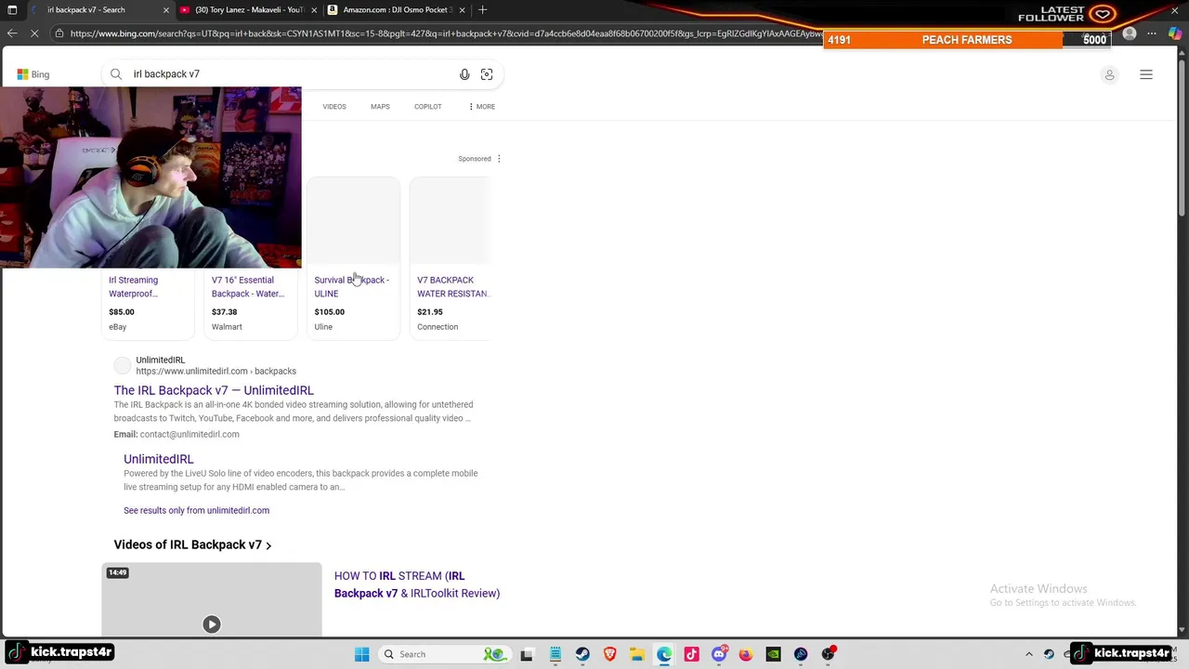Switch to the COPILOT search tab
This screenshot has width=1189, height=669.
(x=428, y=107)
